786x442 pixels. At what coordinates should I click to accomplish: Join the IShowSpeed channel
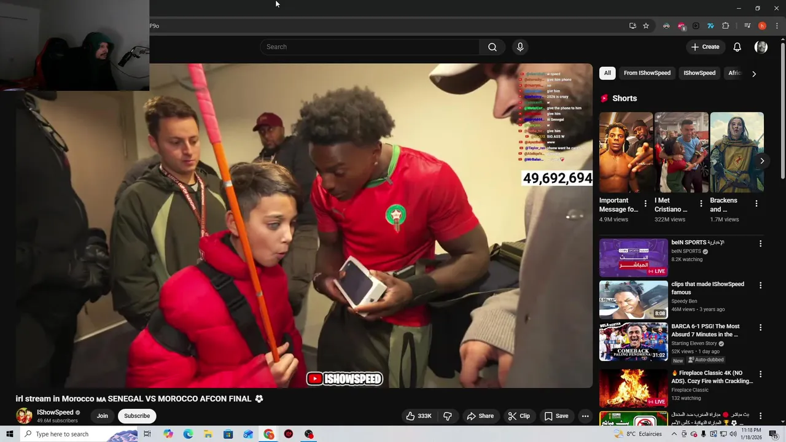pyautogui.click(x=102, y=416)
